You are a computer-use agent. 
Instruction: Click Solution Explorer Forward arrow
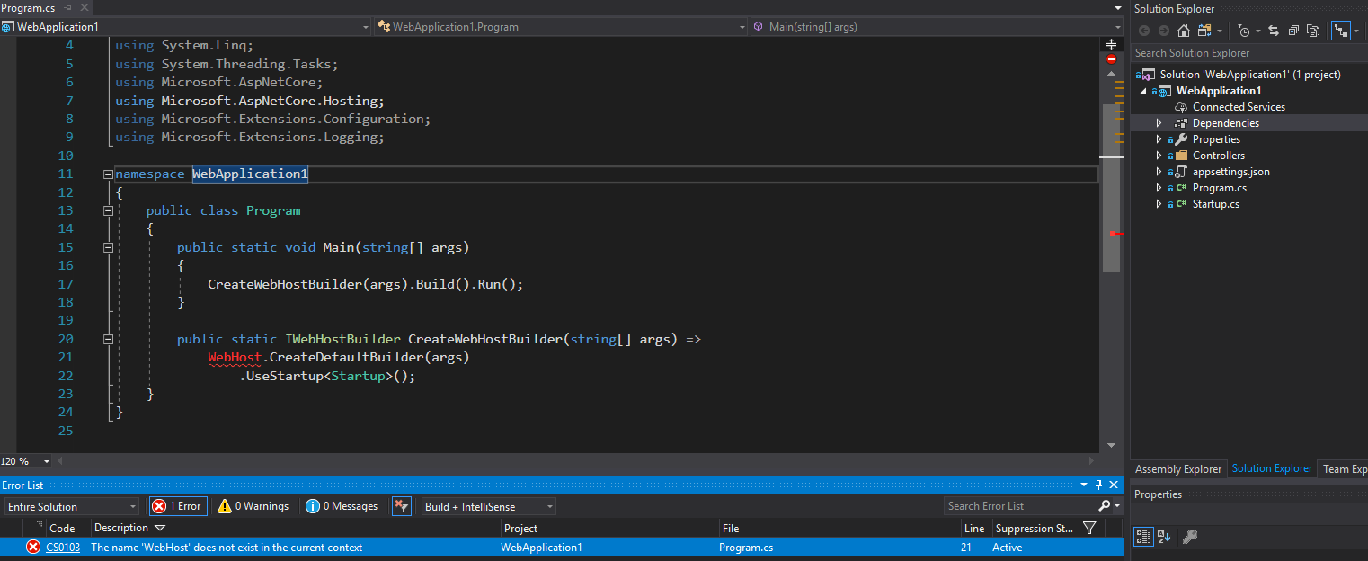[1163, 31]
